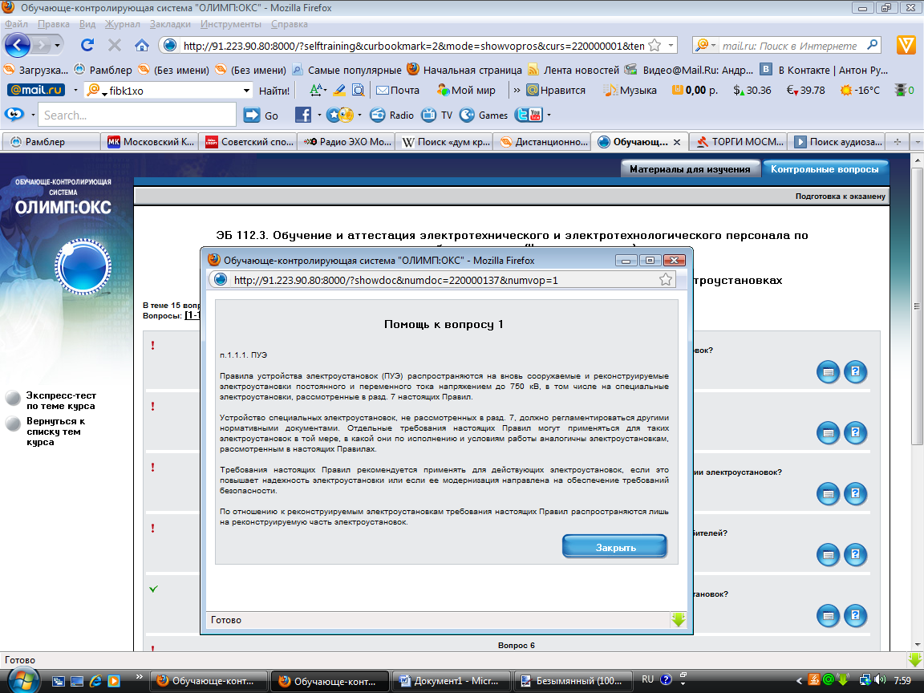Screen dimensions: 924x693
Task: Click the @mail.ru toolbar logo
Action: pos(36,90)
